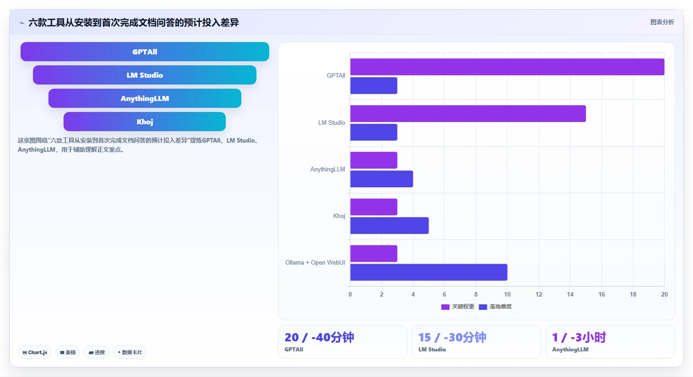Screen dimensions: 693x377
Task: Click the blue Ollama + Open WebUI bar
Action: click(428, 272)
